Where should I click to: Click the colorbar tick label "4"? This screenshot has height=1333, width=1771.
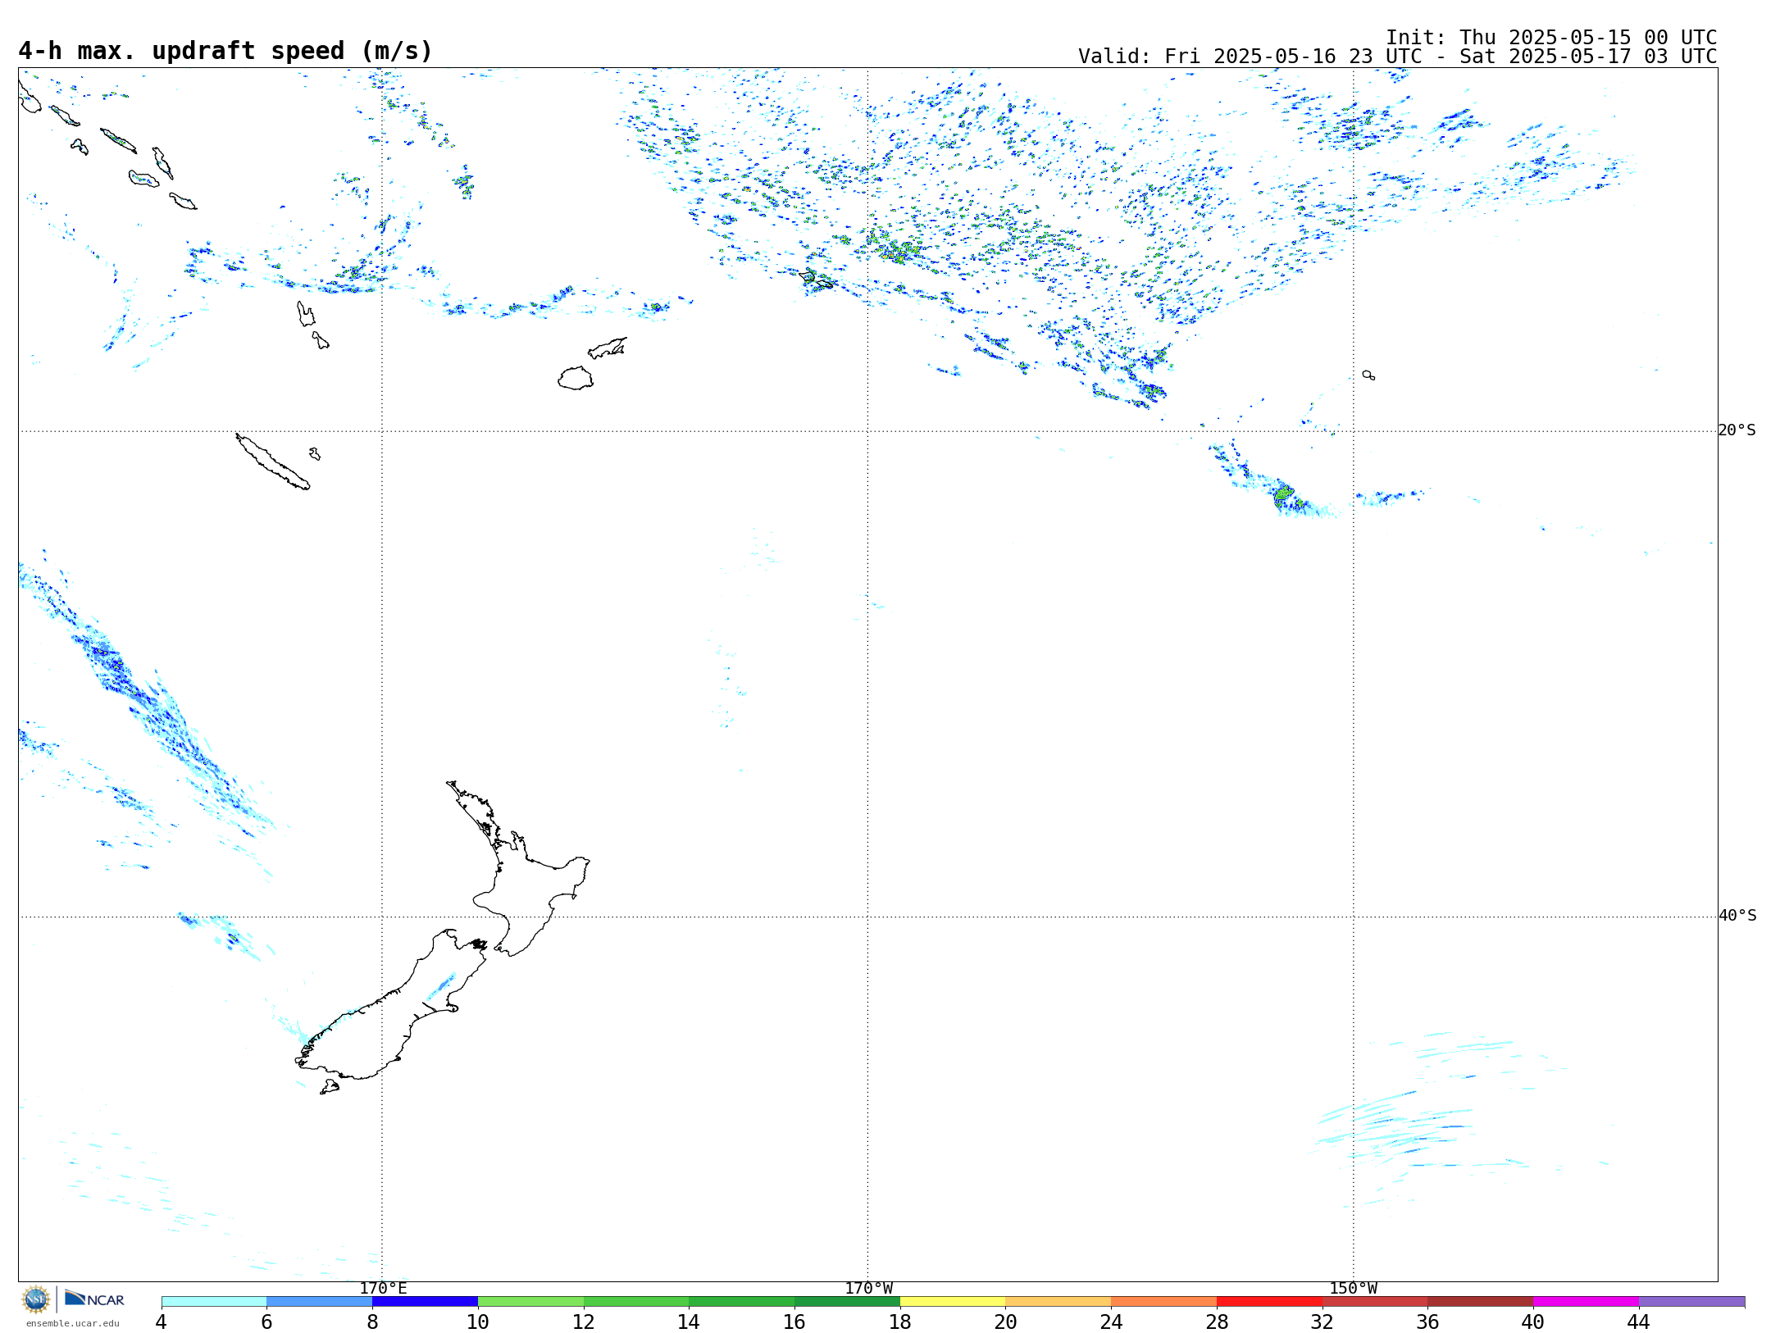(162, 1322)
